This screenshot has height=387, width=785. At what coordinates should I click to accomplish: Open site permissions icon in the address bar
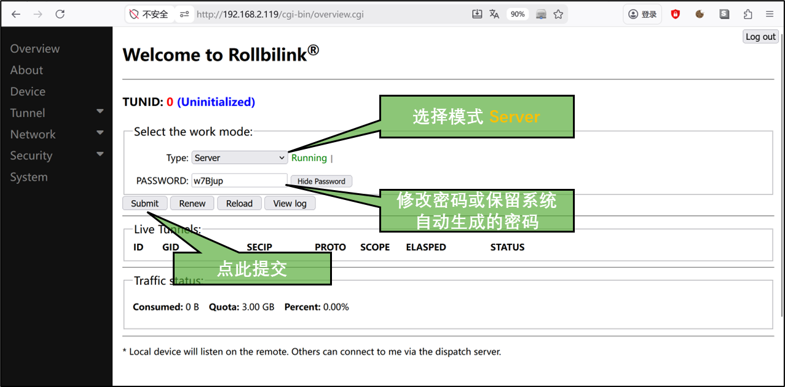click(184, 14)
